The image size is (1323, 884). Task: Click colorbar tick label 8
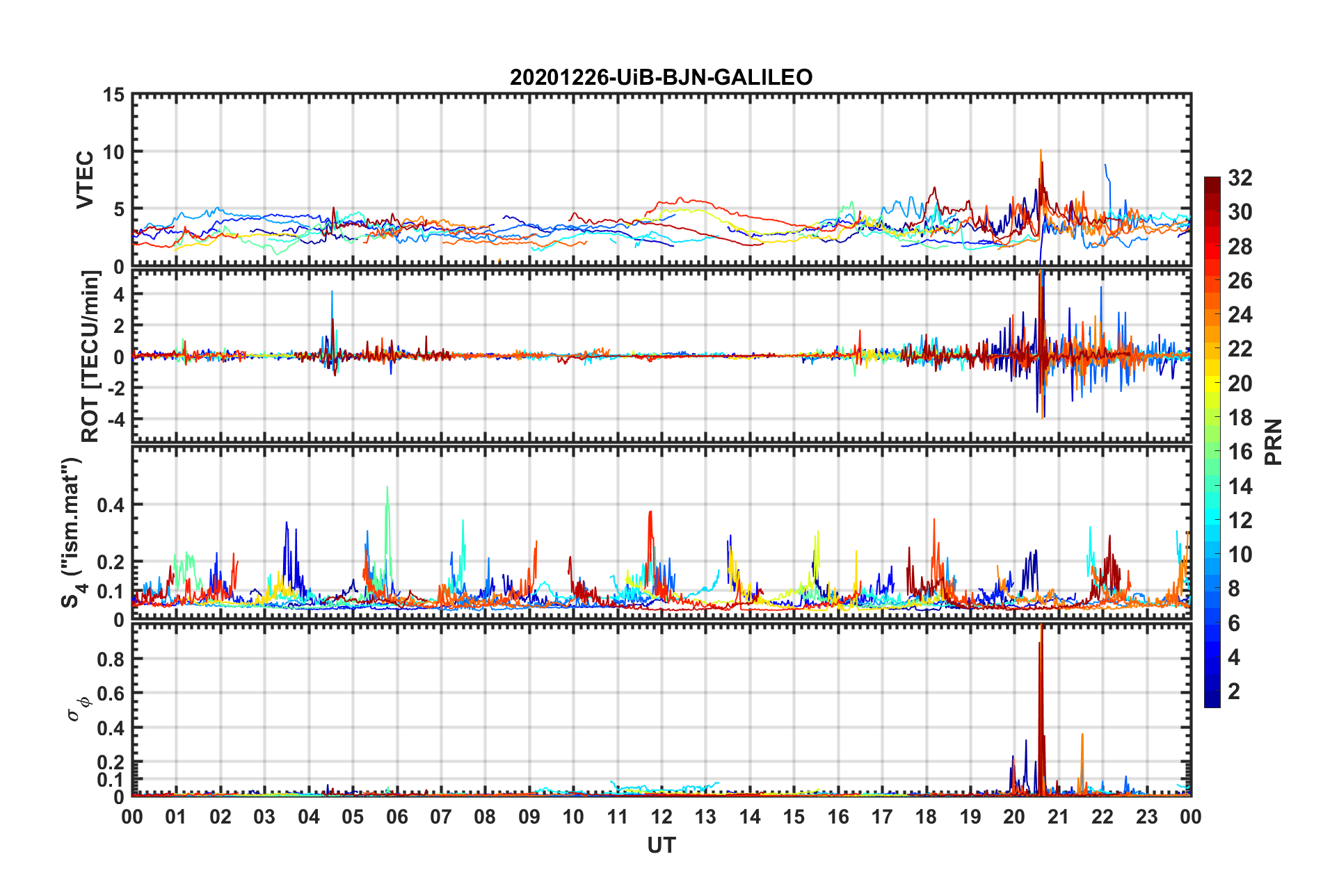(1234, 589)
